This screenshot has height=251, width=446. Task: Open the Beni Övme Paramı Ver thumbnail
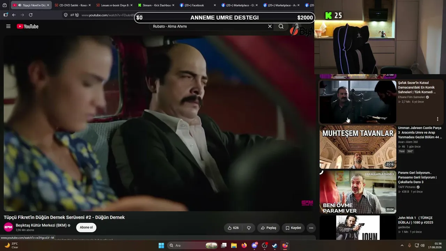click(358, 192)
